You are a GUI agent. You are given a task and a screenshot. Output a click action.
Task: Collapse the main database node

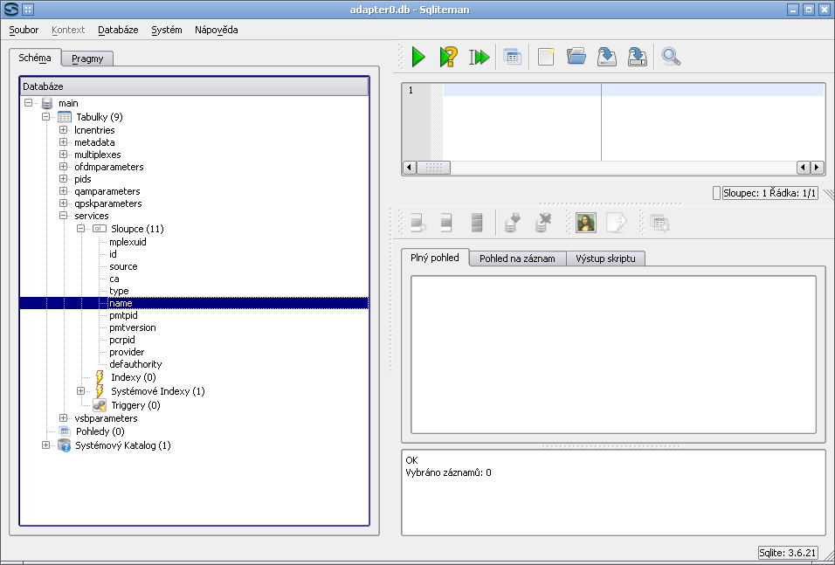tap(28, 103)
